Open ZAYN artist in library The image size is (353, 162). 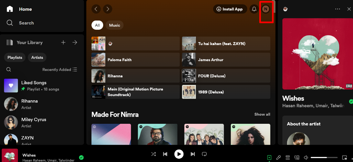click(42, 140)
